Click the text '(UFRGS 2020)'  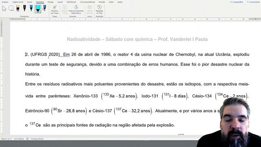tap(45, 54)
